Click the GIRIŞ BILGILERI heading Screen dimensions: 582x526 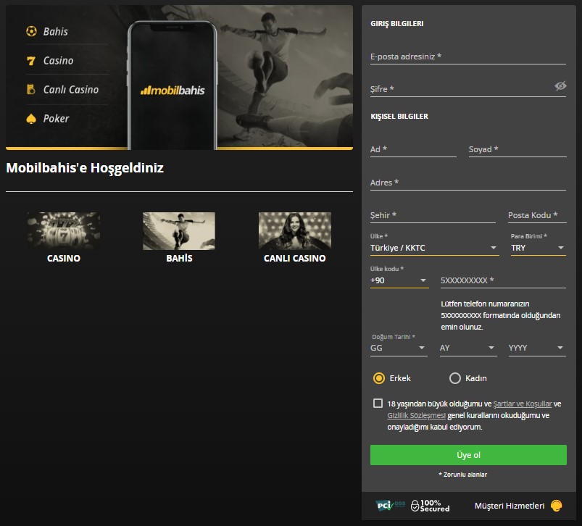[396, 23]
